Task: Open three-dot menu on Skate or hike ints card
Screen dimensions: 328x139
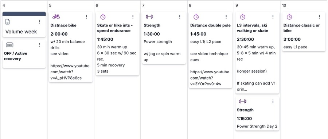Action: (x=133, y=17)
